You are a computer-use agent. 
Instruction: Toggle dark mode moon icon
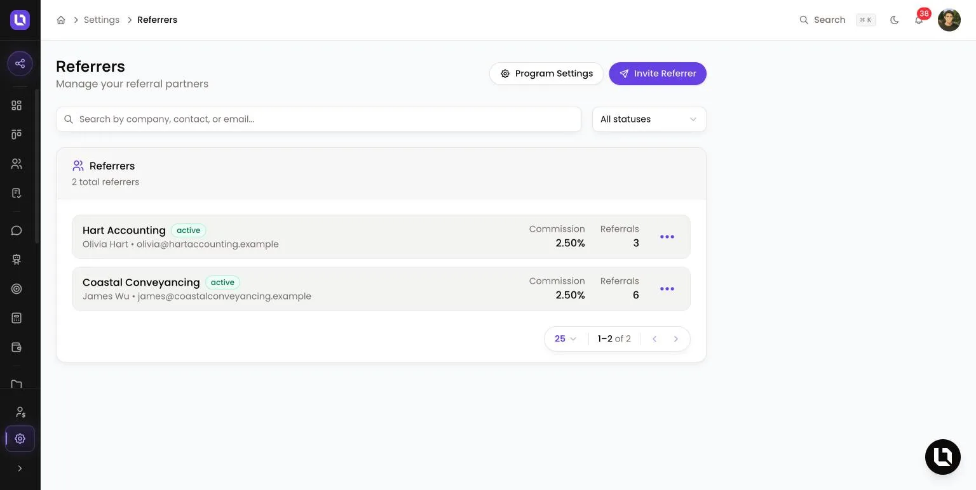895,20
